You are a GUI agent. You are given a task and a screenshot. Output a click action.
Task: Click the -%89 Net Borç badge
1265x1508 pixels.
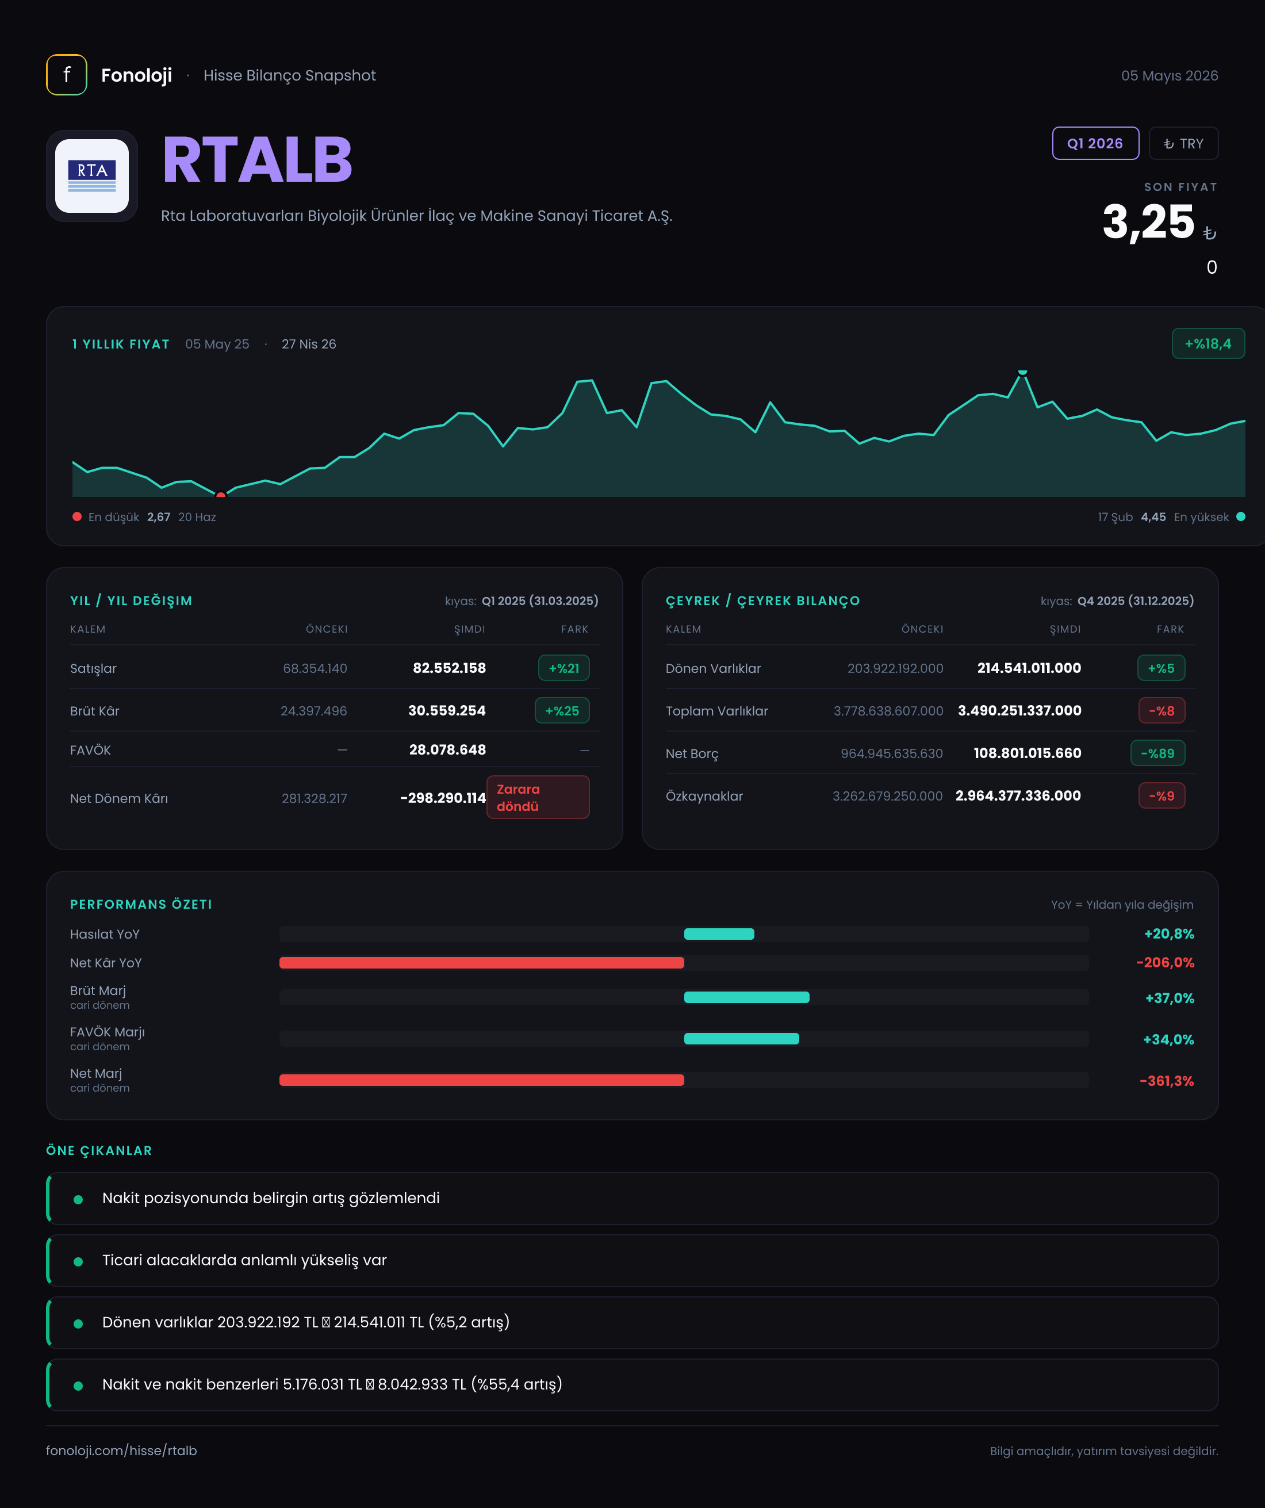coord(1157,753)
